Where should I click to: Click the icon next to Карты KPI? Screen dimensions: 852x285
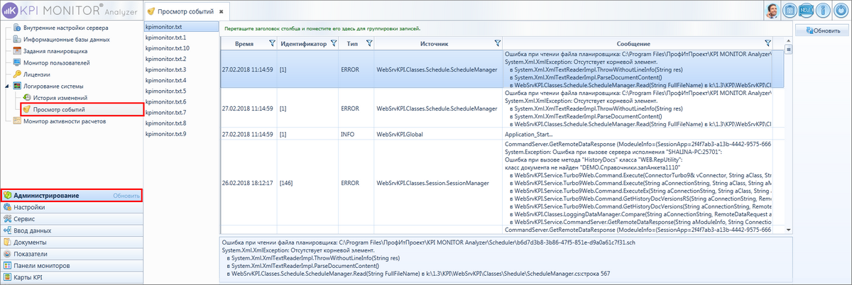click(x=7, y=276)
